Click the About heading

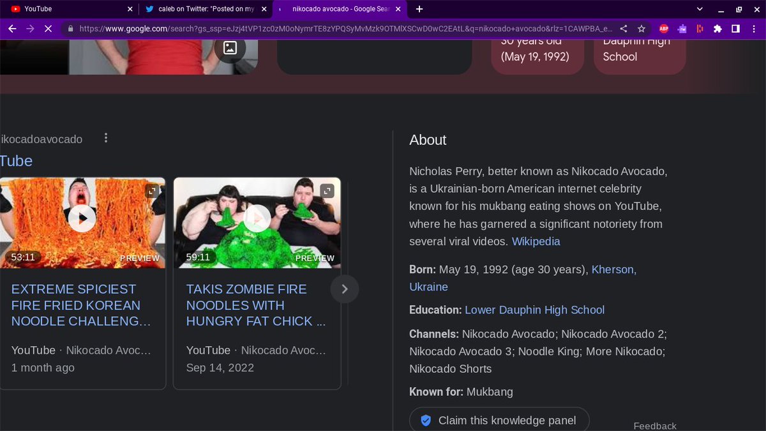pyautogui.click(x=428, y=140)
